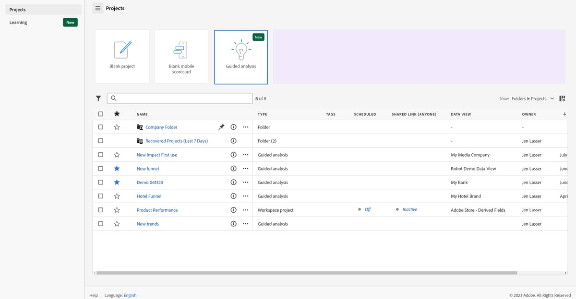Open more options for Hotel Funnel
The height and width of the screenshot is (299, 576).
click(x=245, y=196)
